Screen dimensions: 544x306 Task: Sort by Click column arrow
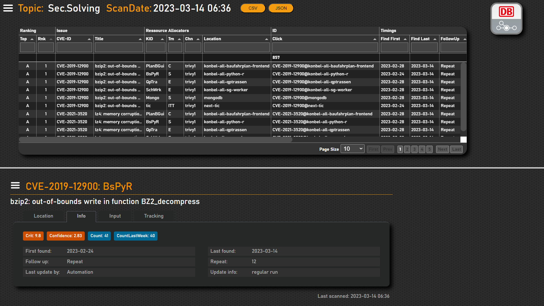pyautogui.click(x=375, y=39)
